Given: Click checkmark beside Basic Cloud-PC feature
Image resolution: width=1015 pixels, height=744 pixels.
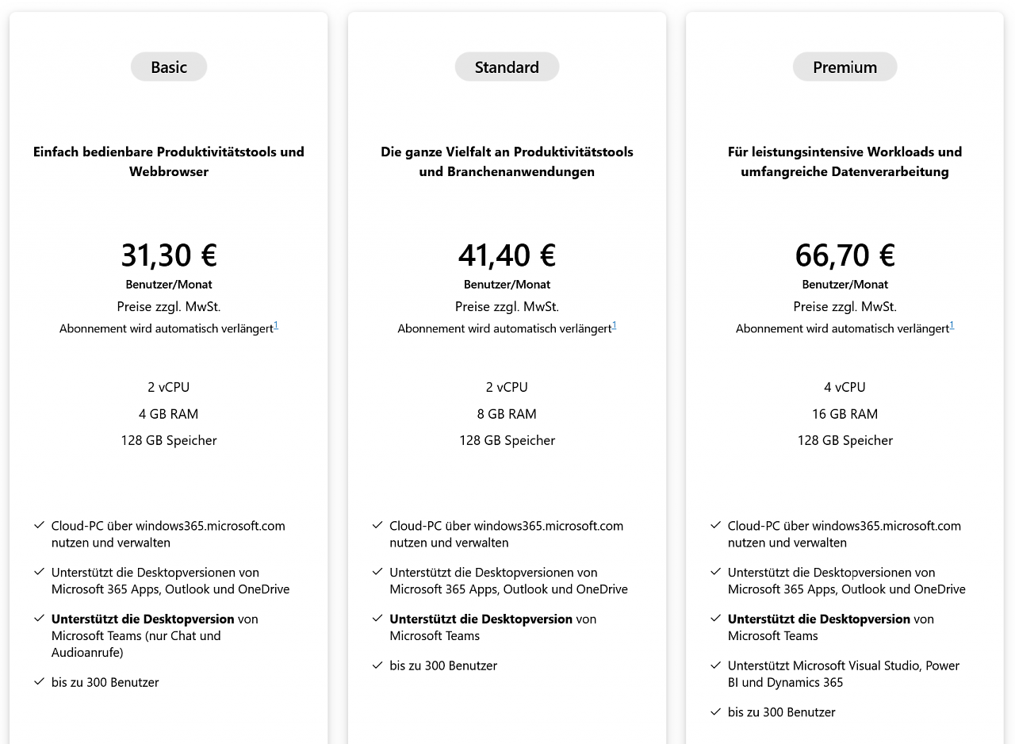Looking at the screenshot, I should (39, 525).
